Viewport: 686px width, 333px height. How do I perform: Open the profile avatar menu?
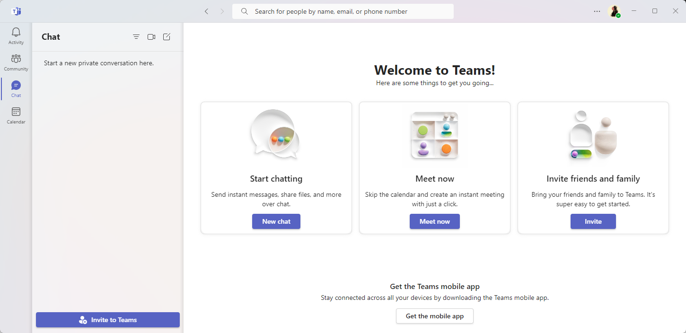[614, 11]
